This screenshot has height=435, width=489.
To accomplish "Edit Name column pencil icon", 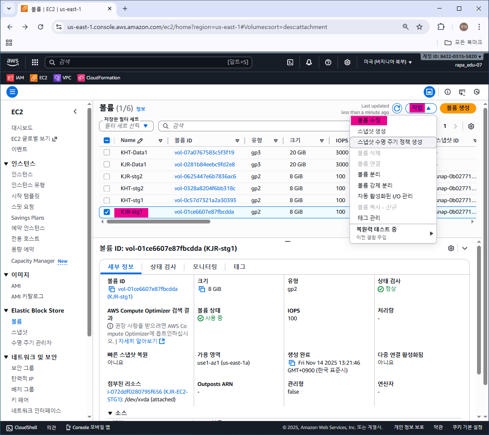I will pyautogui.click(x=140, y=141).
